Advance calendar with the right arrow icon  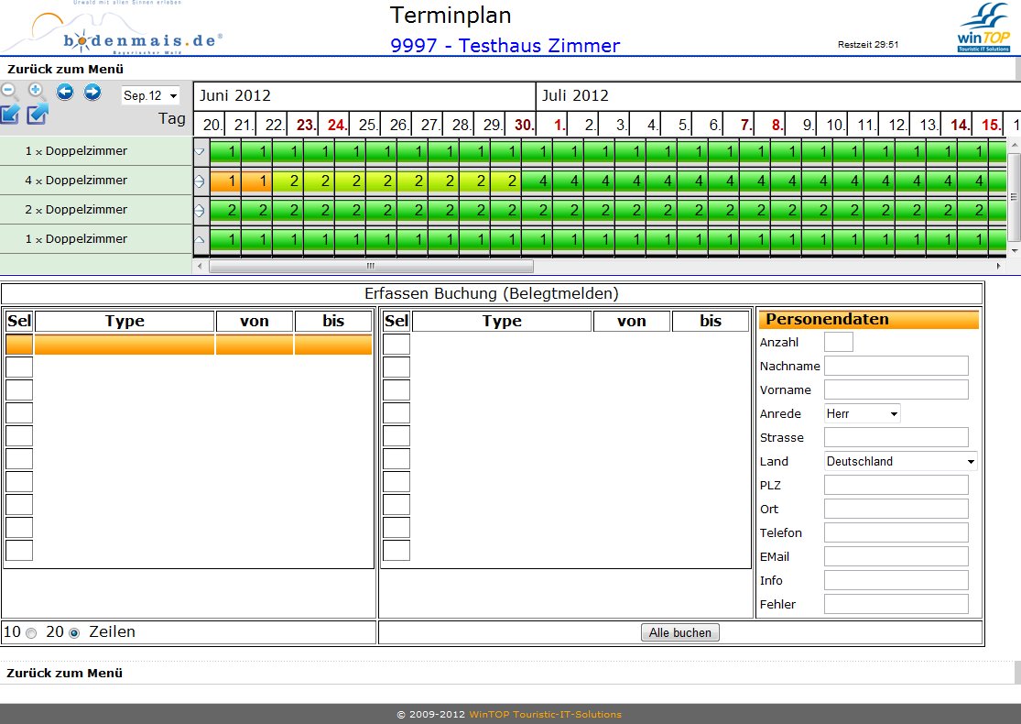(x=92, y=91)
